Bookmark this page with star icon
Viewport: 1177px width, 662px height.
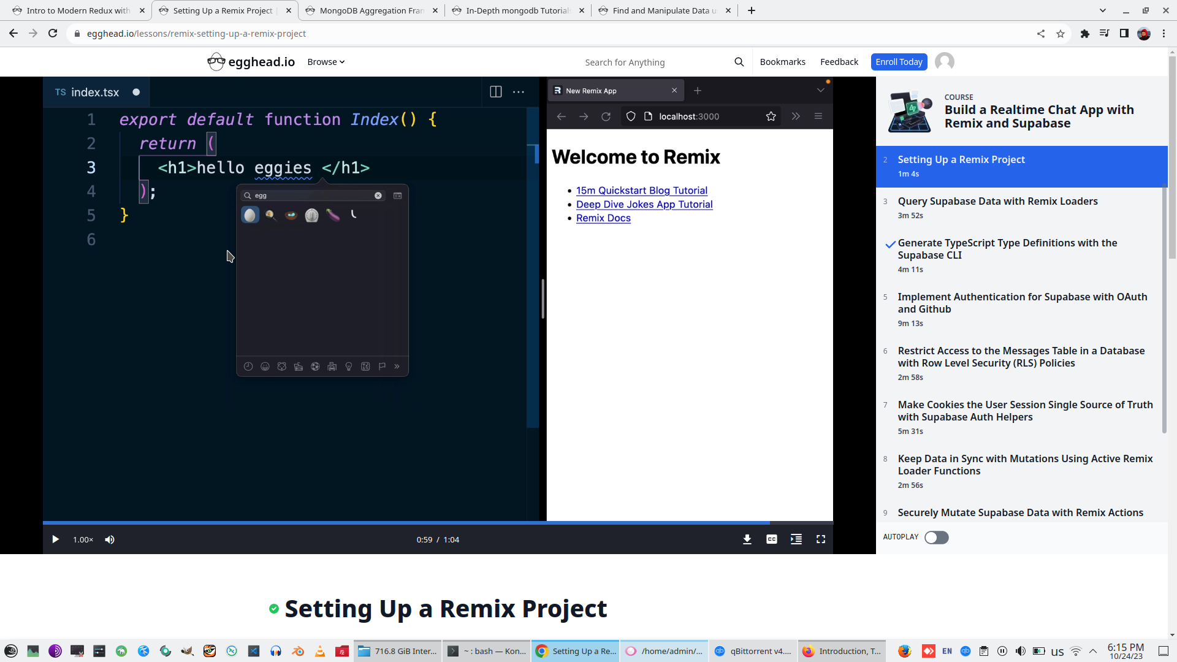pyautogui.click(x=1061, y=34)
